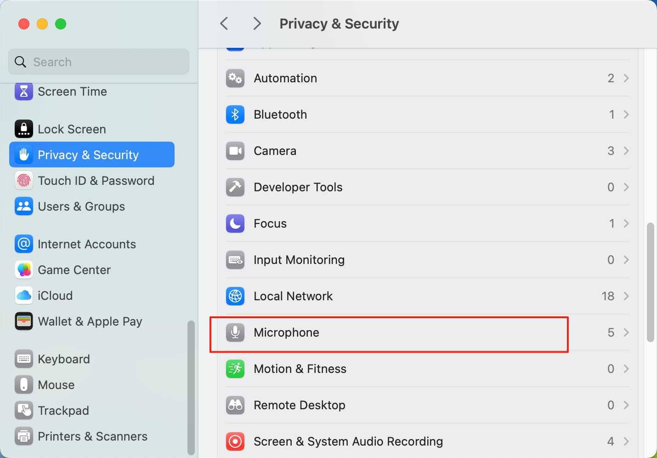The image size is (657, 458).
Task: Select the Remote Desktop binoculars icon
Action: point(235,405)
